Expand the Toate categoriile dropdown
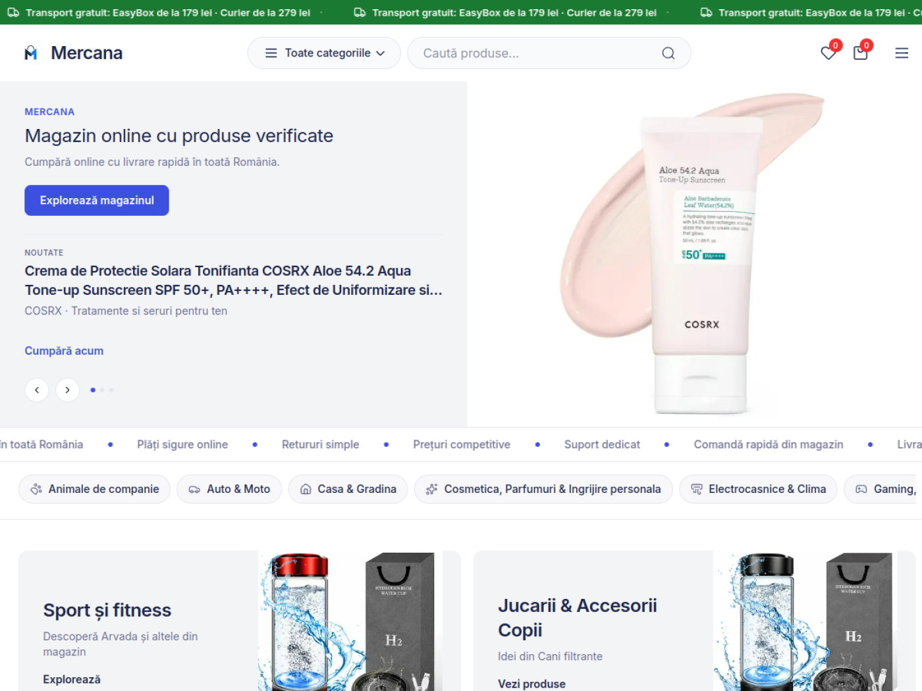The image size is (922, 691). click(x=324, y=53)
